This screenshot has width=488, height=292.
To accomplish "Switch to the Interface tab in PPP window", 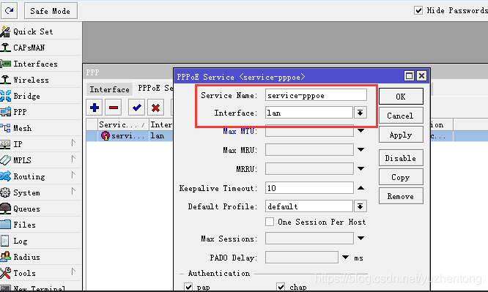I will pos(109,89).
